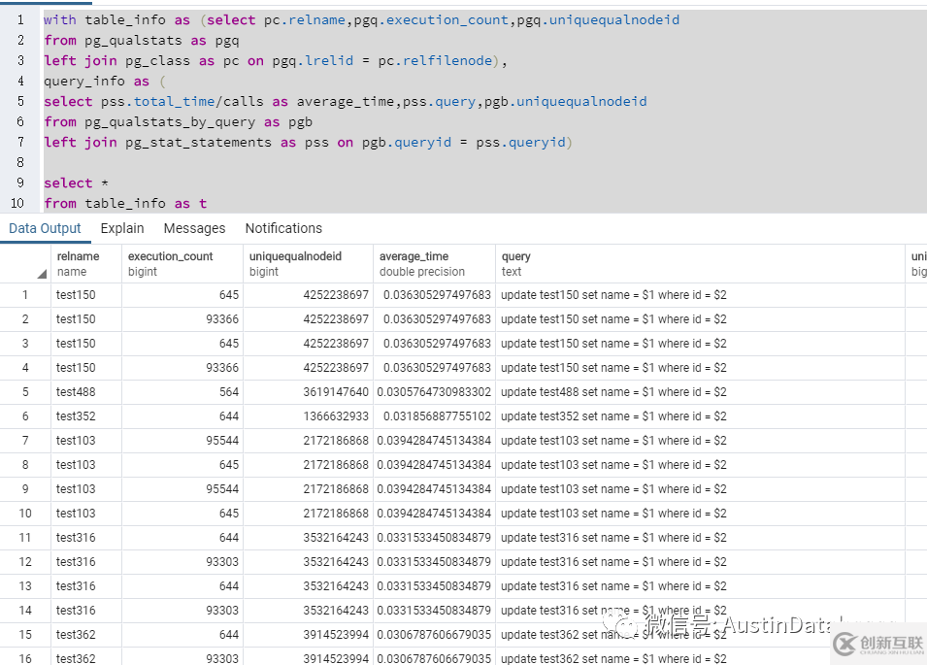Click 'pg_qualstats_by_query' in editor line 6
Screen dimensions: 927x665
coord(170,121)
